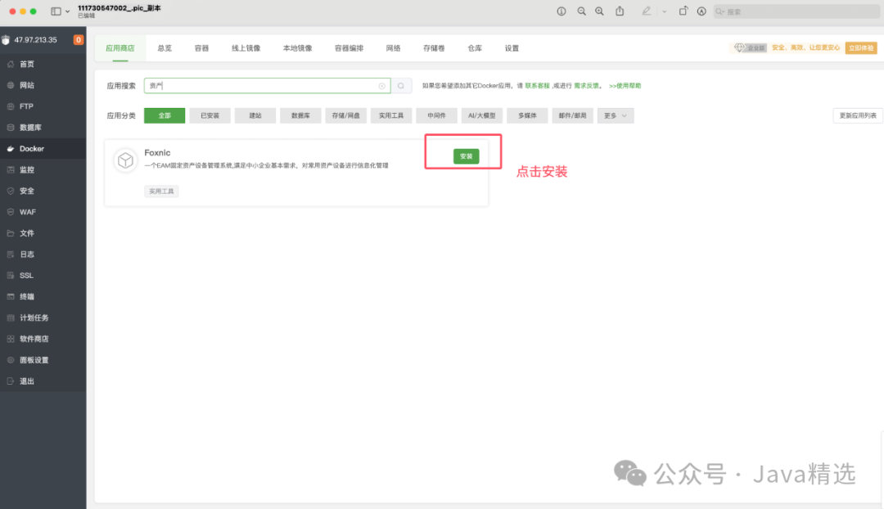Expand the markup pen options chevron
Screen dimensions: 884x509
coord(664,11)
